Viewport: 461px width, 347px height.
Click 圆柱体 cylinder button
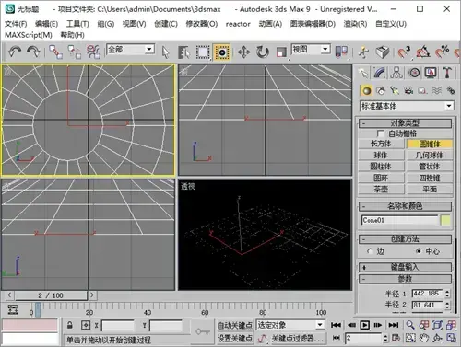[x=381, y=167]
